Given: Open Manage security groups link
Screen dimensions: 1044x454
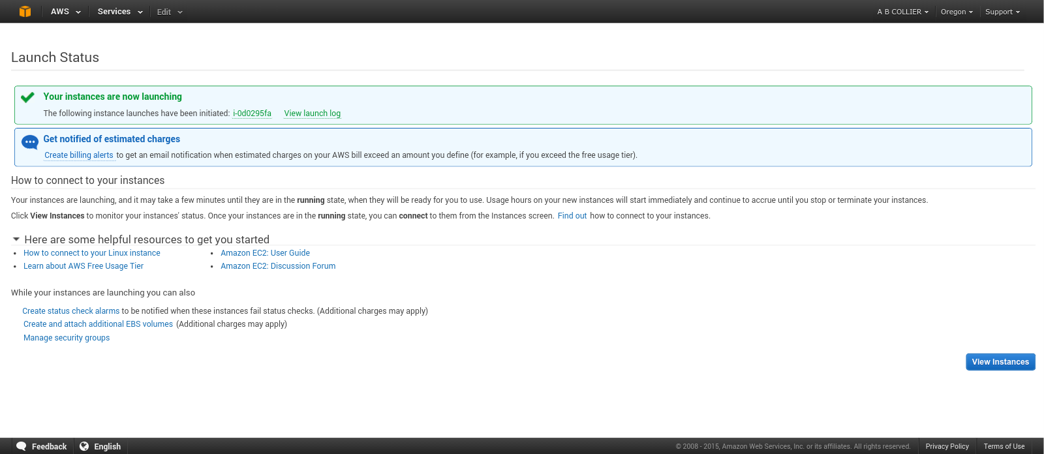Looking at the screenshot, I should 67,338.
